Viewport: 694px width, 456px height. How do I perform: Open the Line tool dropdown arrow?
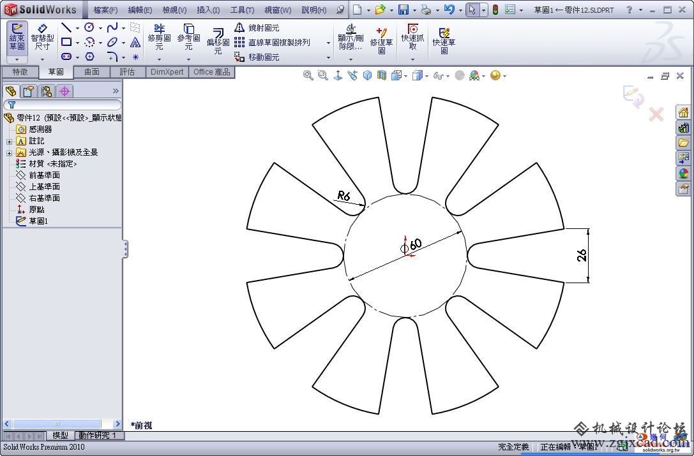(x=77, y=28)
